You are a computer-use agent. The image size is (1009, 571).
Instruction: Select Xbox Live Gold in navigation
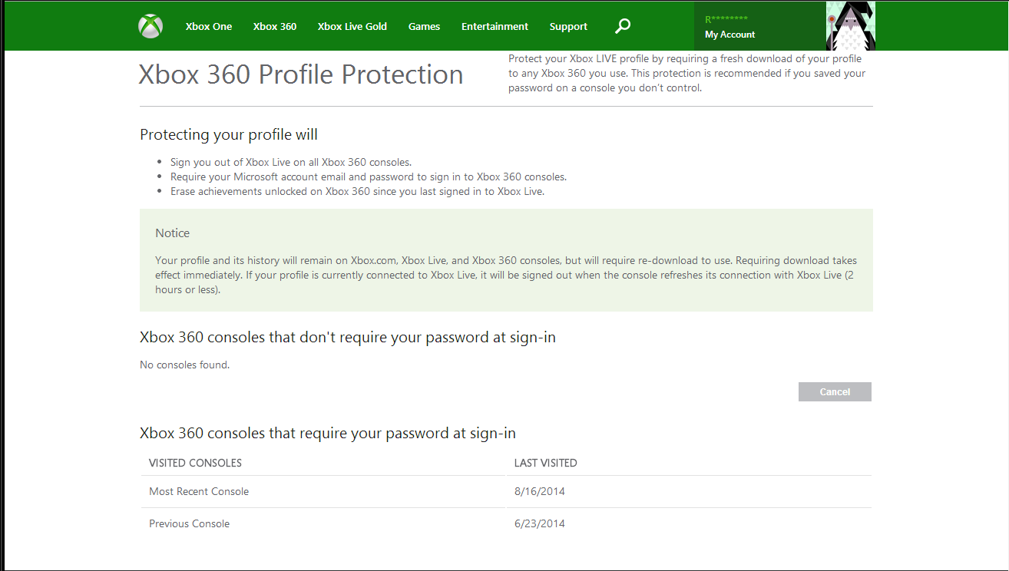[x=352, y=26]
